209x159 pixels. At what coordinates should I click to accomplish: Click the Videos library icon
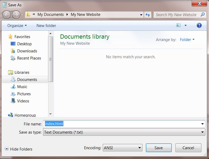coord(13,101)
